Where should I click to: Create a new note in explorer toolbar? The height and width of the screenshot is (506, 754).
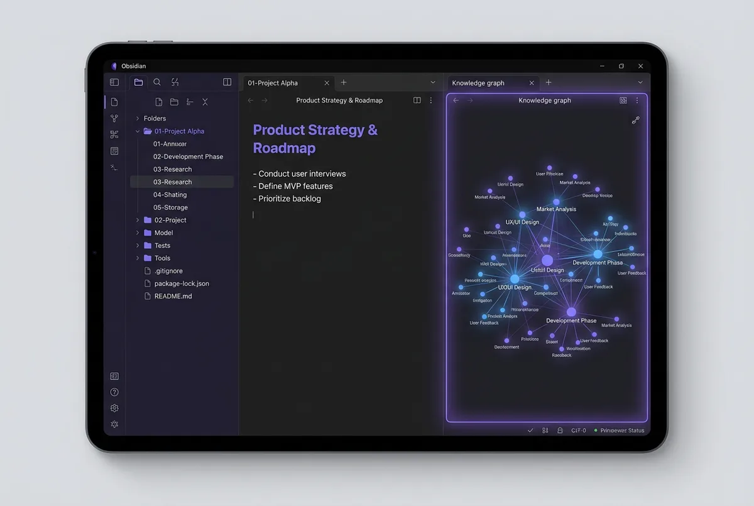[158, 102]
